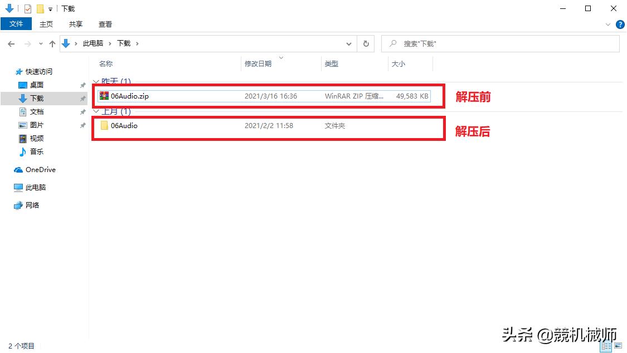Open the customize quick access toolbar dropdown
Screen dimensions: 627x353
pyautogui.click(x=50, y=9)
